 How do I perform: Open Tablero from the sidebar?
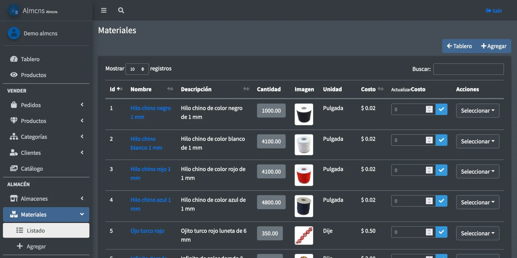point(30,59)
